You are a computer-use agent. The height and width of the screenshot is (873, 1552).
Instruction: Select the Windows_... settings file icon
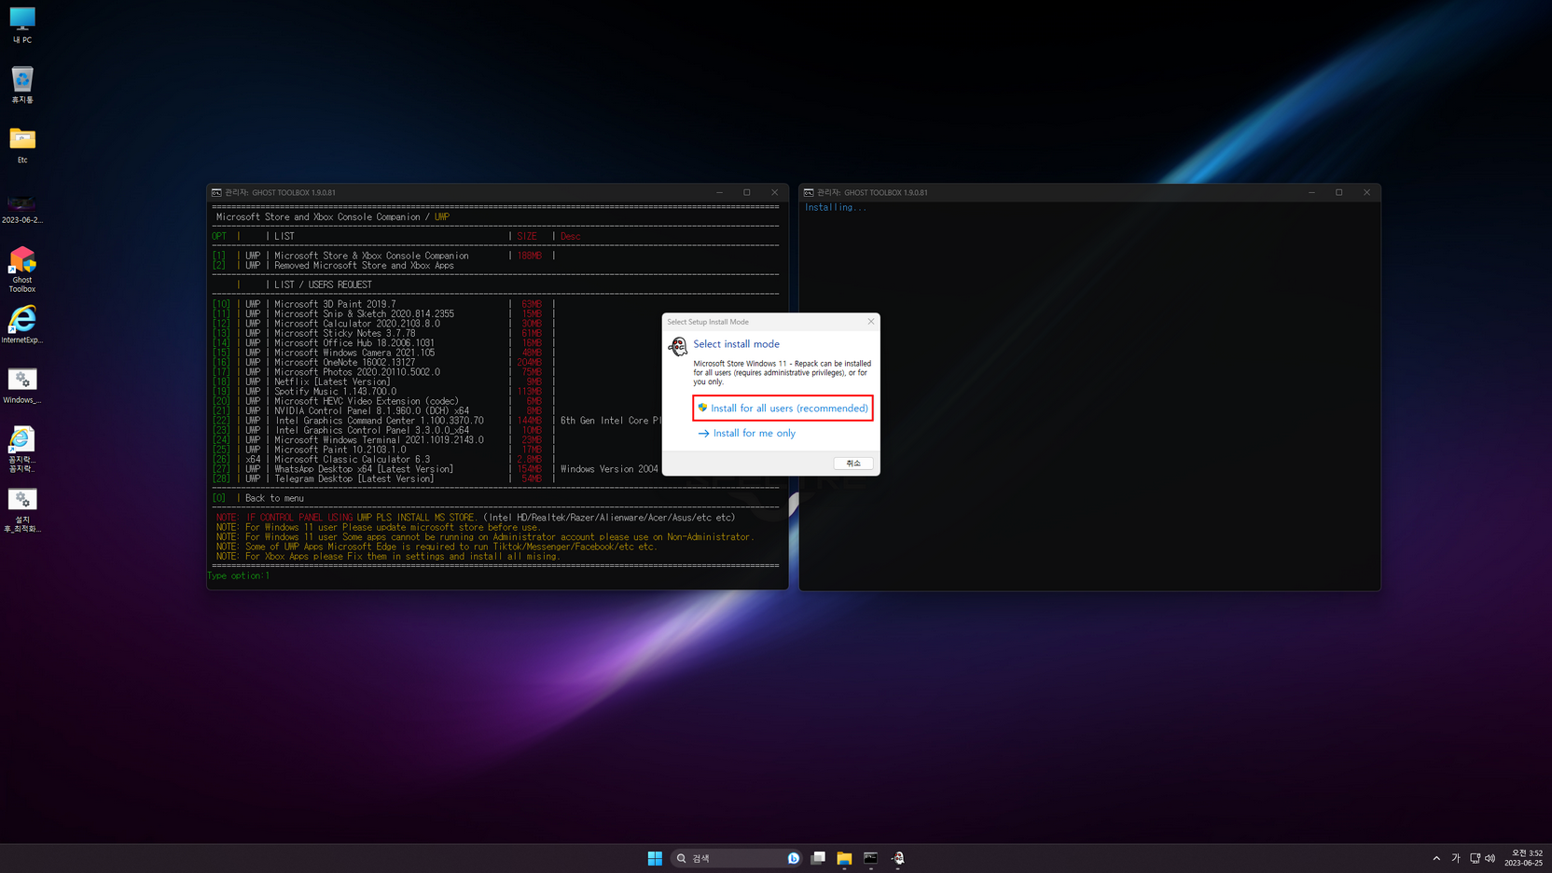click(22, 385)
